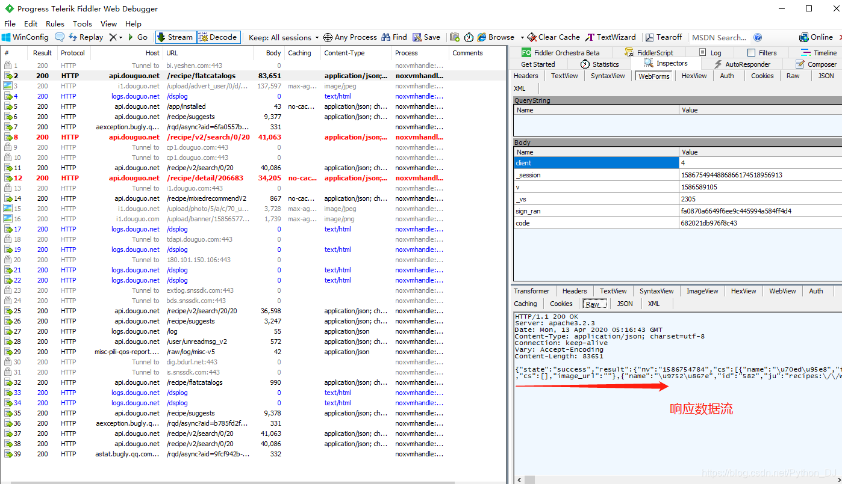The image size is (842, 484).
Task: Click Save sessions toolbar button
Action: click(x=426, y=37)
